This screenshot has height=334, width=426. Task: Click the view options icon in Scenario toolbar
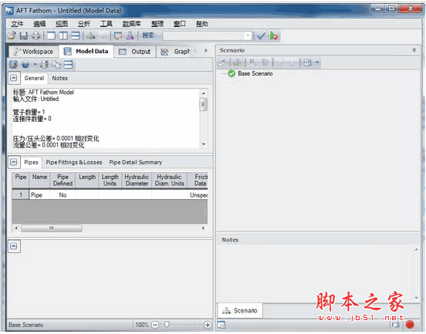(x=307, y=63)
